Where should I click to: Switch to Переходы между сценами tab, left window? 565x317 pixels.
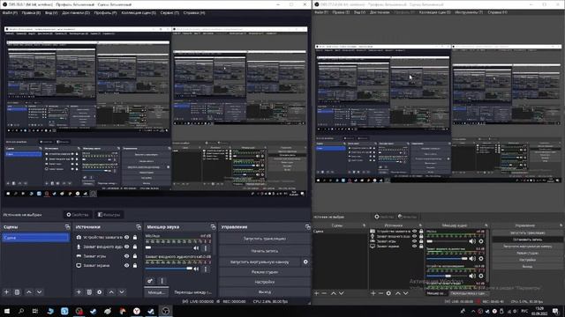192,292
